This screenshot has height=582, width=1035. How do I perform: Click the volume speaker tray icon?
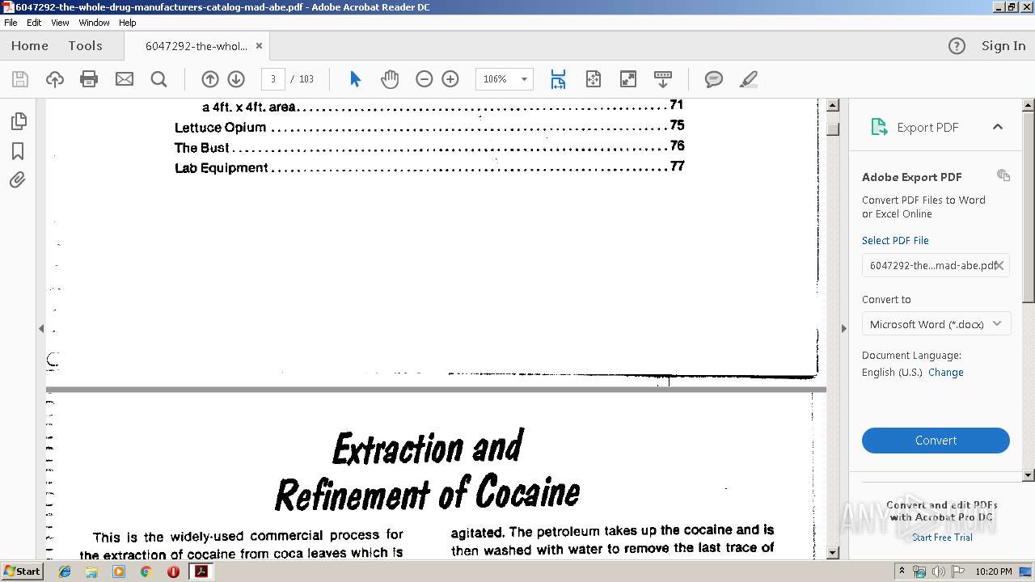[938, 571]
